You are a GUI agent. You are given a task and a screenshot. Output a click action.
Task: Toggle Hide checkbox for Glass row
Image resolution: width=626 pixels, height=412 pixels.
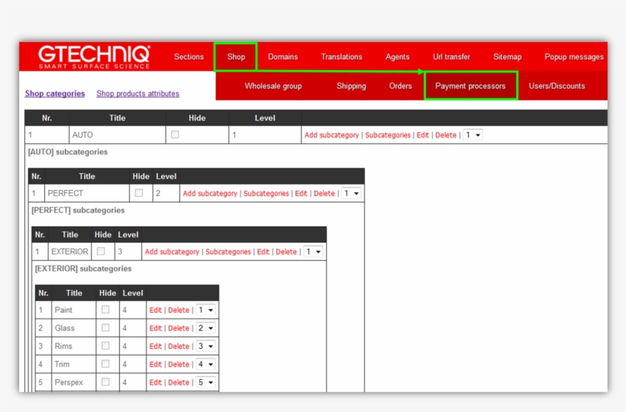105,327
